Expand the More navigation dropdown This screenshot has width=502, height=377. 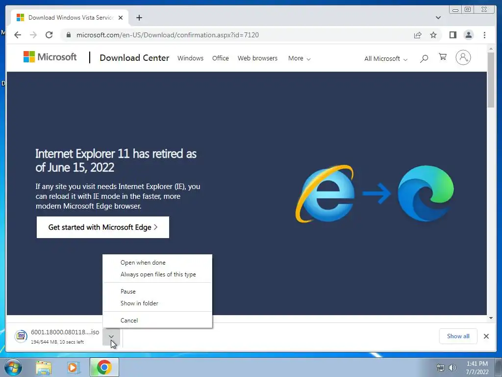pos(299,58)
